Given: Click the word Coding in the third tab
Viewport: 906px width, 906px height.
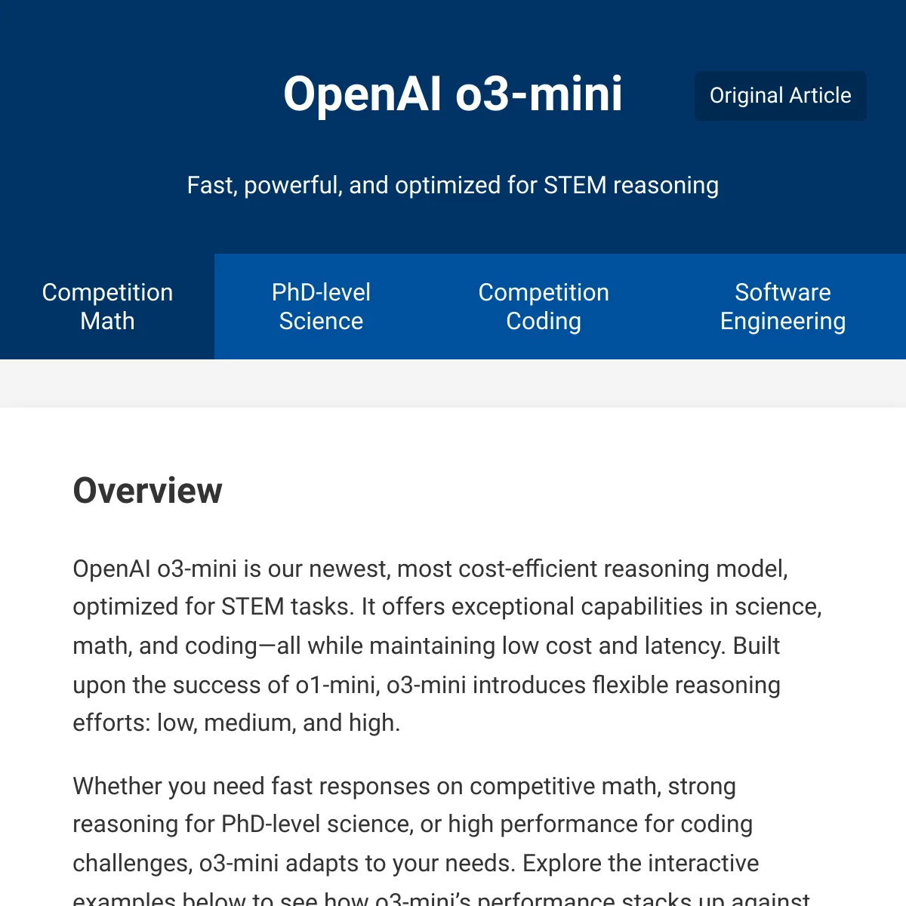Looking at the screenshot, I should pyautogui.click(x=544, y=322).
